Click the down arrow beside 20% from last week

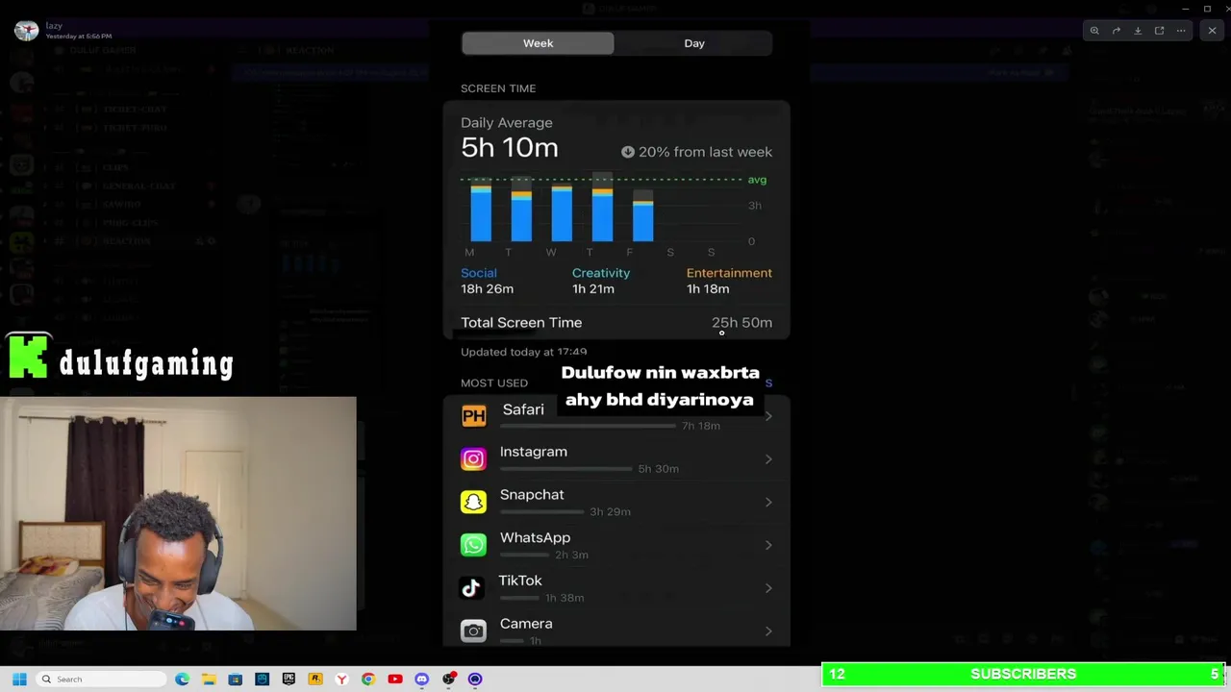coord(628,152)
